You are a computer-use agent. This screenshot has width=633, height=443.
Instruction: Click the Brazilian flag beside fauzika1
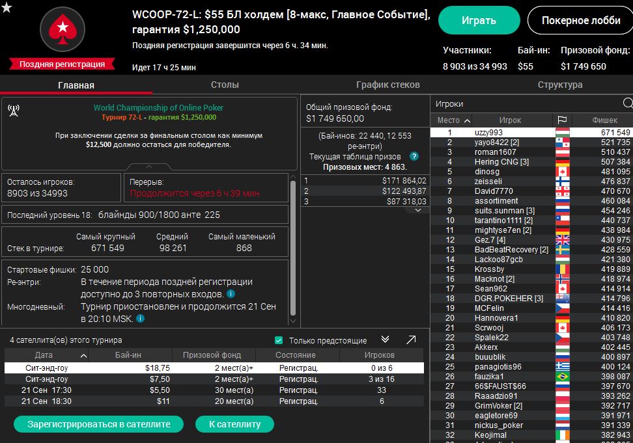[563, 377]
